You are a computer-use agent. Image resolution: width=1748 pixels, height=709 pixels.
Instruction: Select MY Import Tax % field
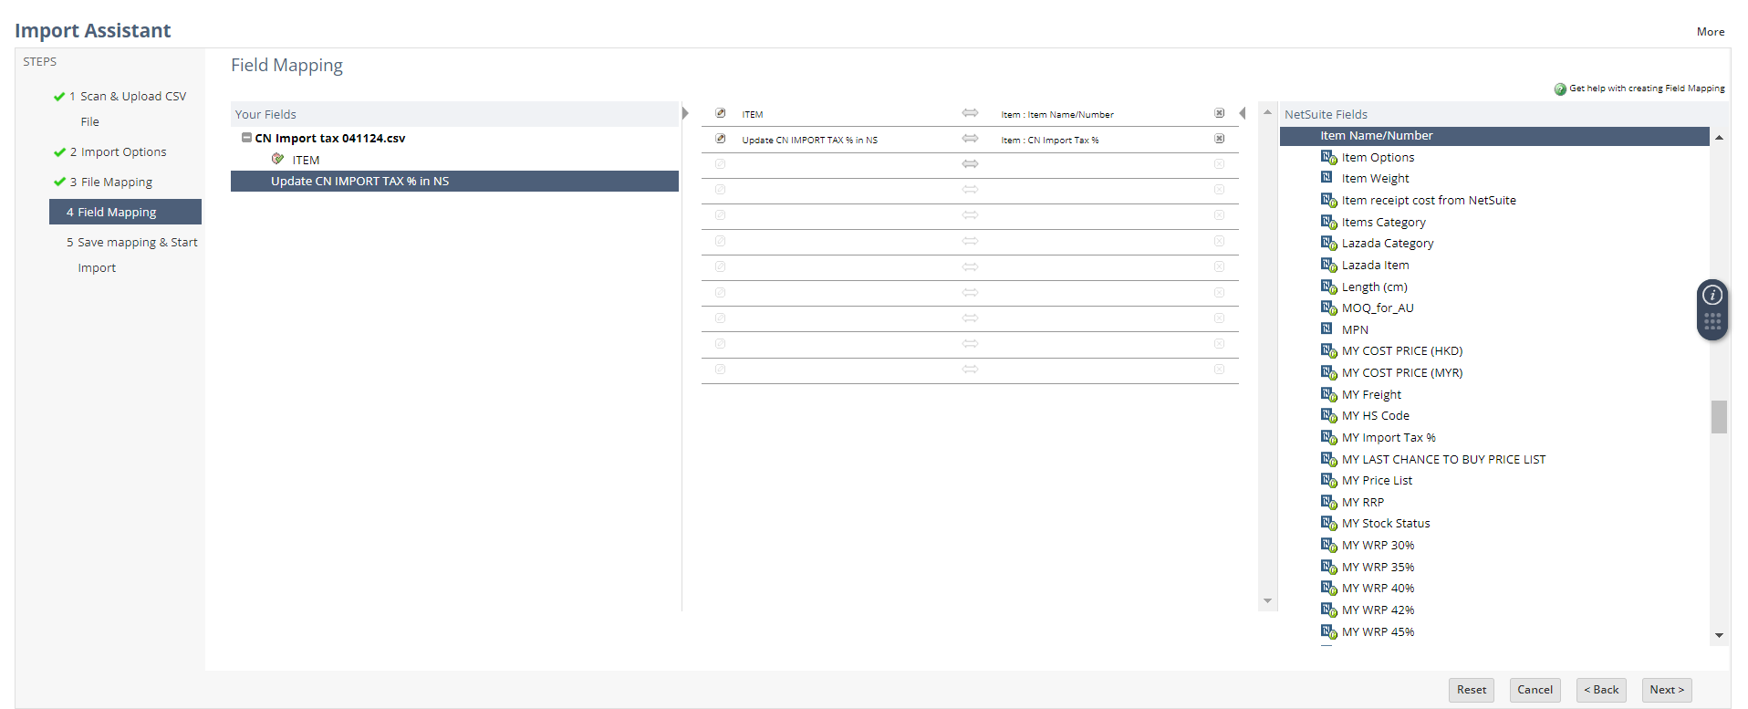click(x=1389, y=437)
